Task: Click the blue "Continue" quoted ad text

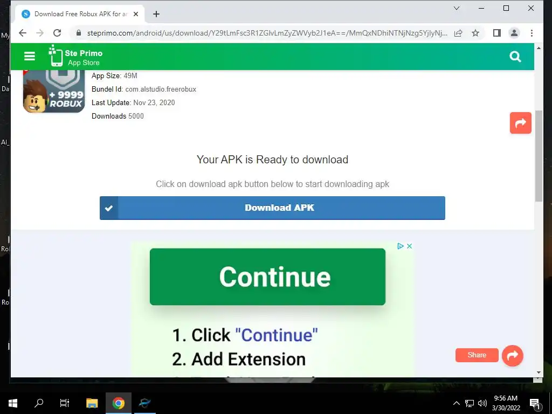Action: coord(277,335)
